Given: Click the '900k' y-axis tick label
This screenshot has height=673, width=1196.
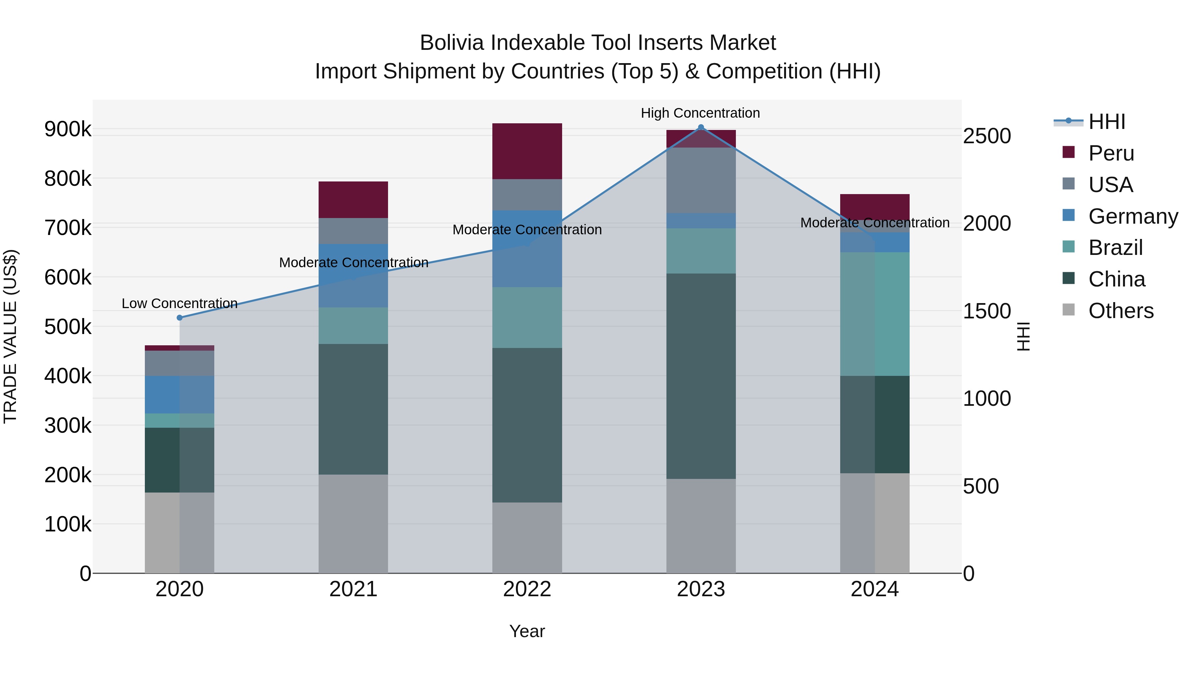Looking at the screenshot, I should coord(68,129).
